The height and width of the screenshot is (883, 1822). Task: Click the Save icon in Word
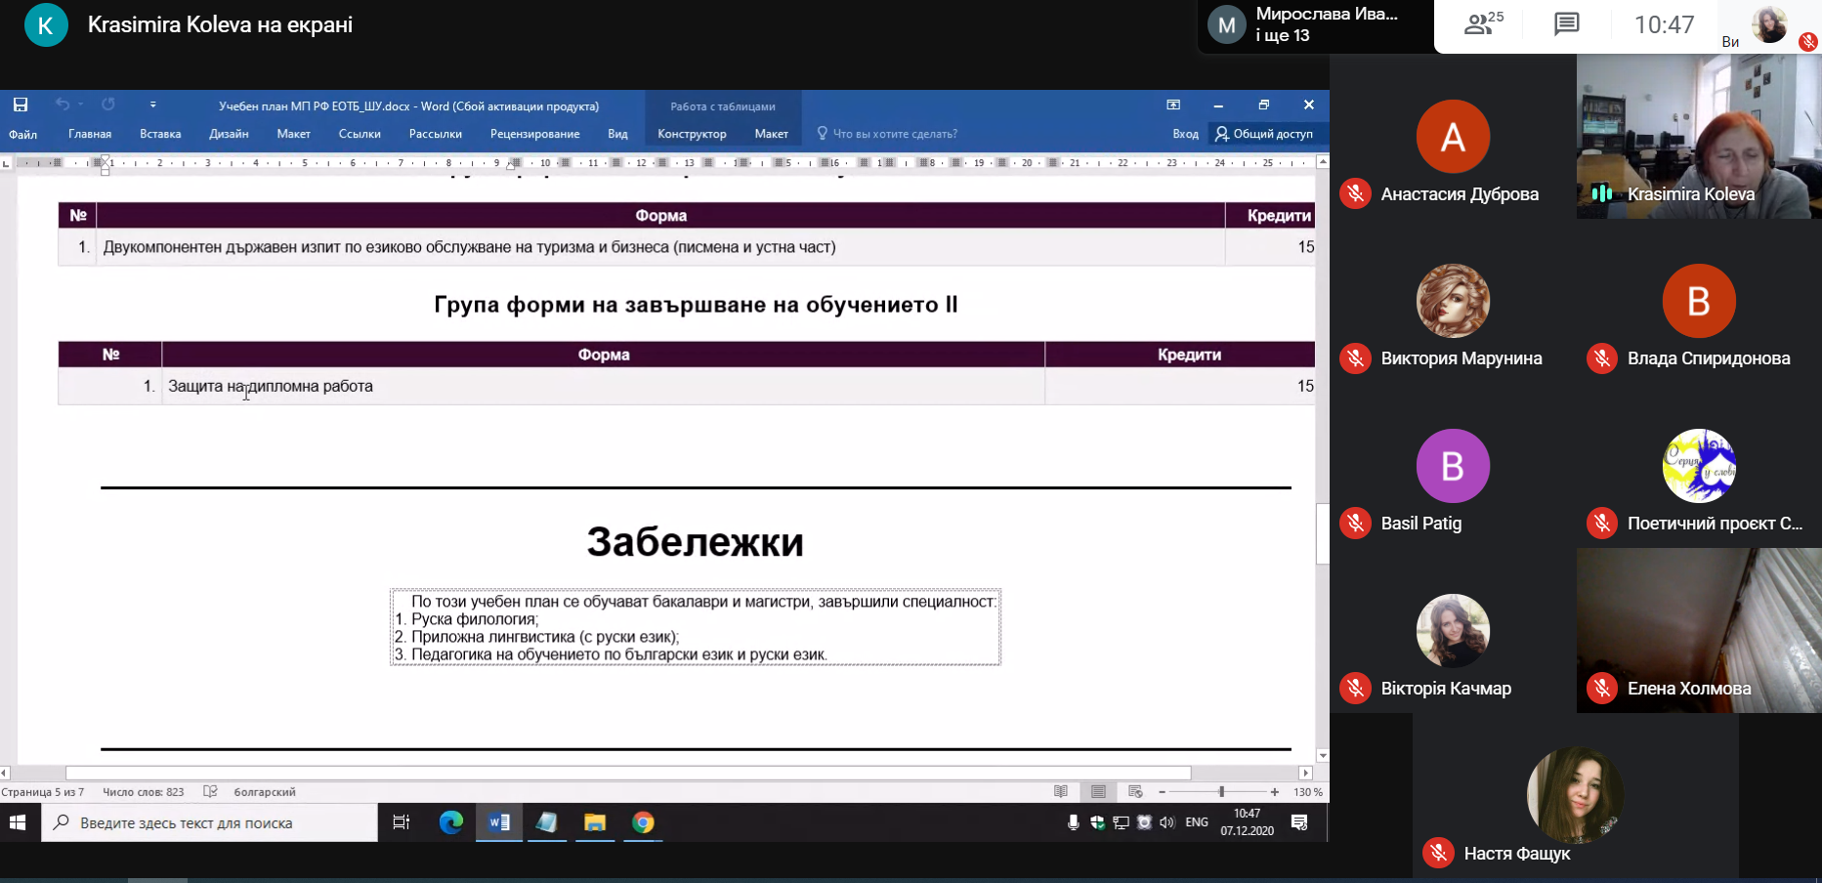[x=21, y=105]
